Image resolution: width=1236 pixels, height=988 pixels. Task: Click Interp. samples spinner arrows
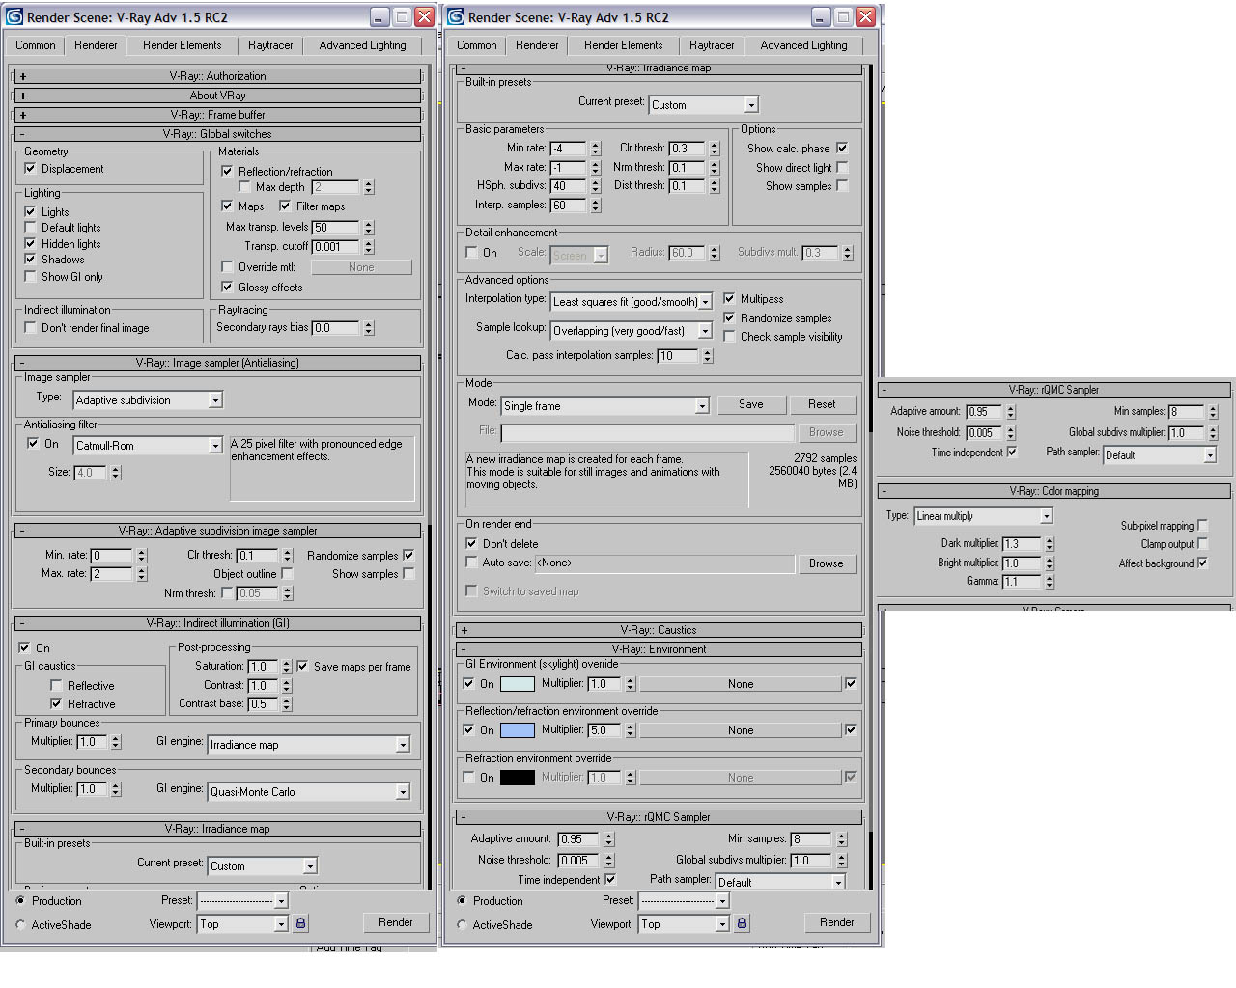click(595, 206)
